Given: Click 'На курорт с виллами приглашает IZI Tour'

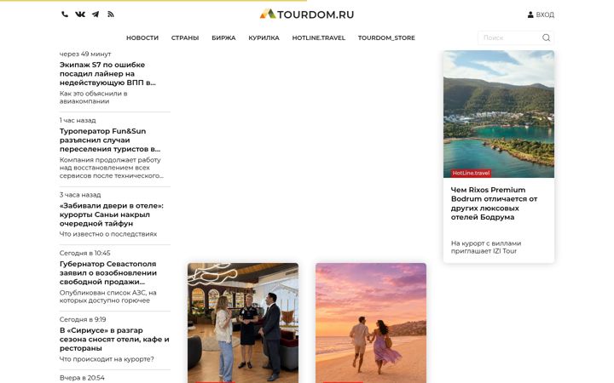Looking at the screenshot, I should [486, 247].
